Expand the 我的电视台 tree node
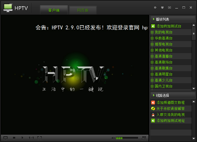 pyautogui.click(x=152, y=32)
